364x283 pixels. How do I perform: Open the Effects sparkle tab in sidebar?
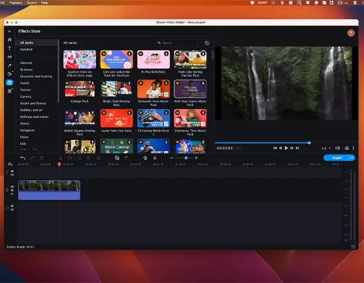pyautogui.click(x=9, y=66)
